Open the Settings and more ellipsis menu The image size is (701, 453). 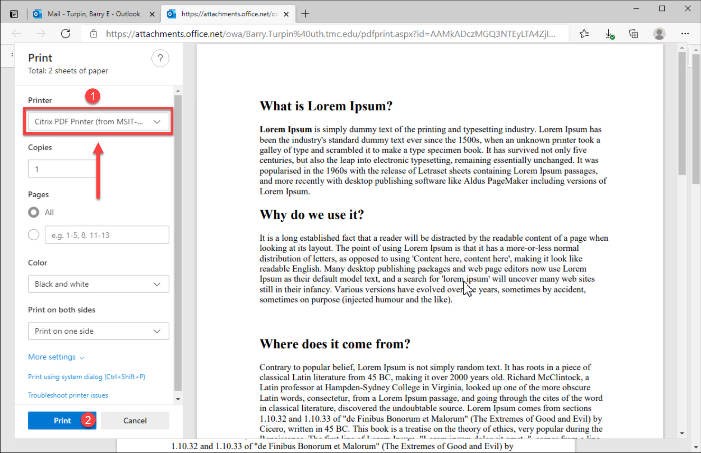click(x=685, y=34)
